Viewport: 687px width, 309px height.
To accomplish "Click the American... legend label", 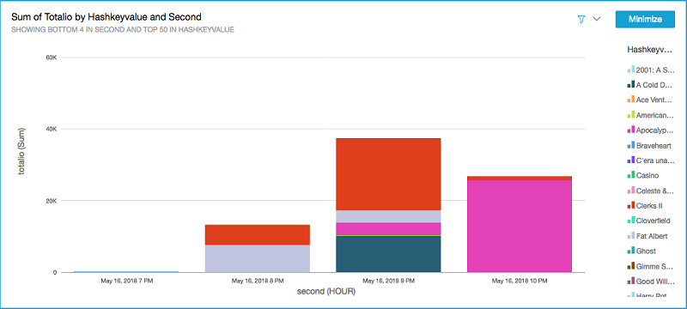I will pos(655,116).
